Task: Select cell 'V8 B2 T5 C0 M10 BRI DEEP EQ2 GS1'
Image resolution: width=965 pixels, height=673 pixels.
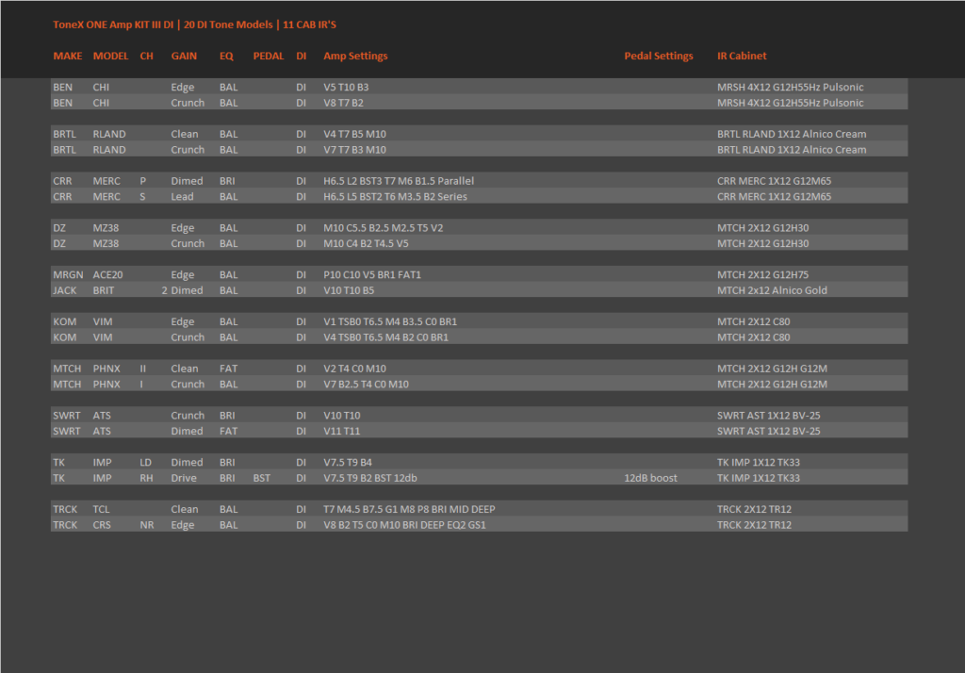Action: coord(404,525)
